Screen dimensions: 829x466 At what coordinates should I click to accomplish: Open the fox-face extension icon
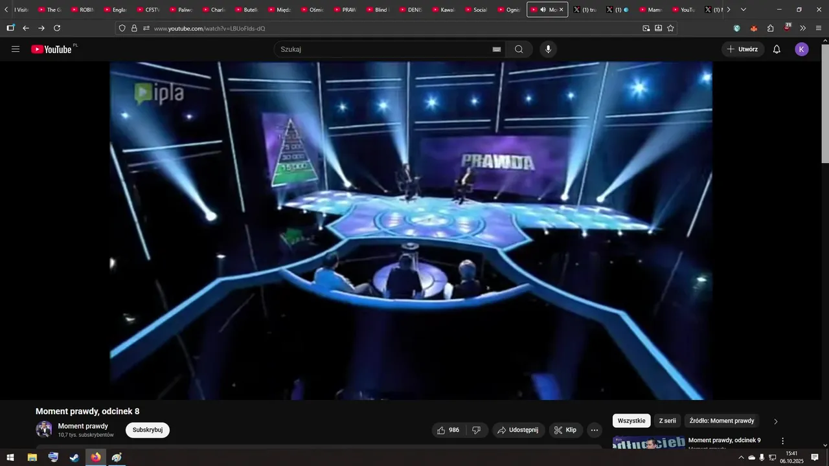pos(754,28)
